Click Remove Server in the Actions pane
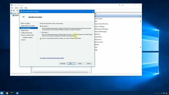The height and width of the screenshot is (95, 169). (x=99, y=42)
